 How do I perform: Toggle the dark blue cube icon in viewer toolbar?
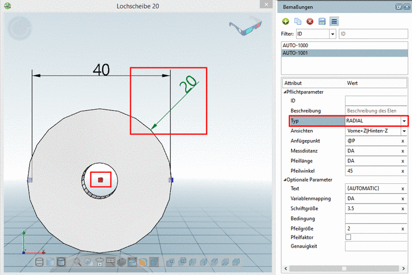click(x=154, y=262)
